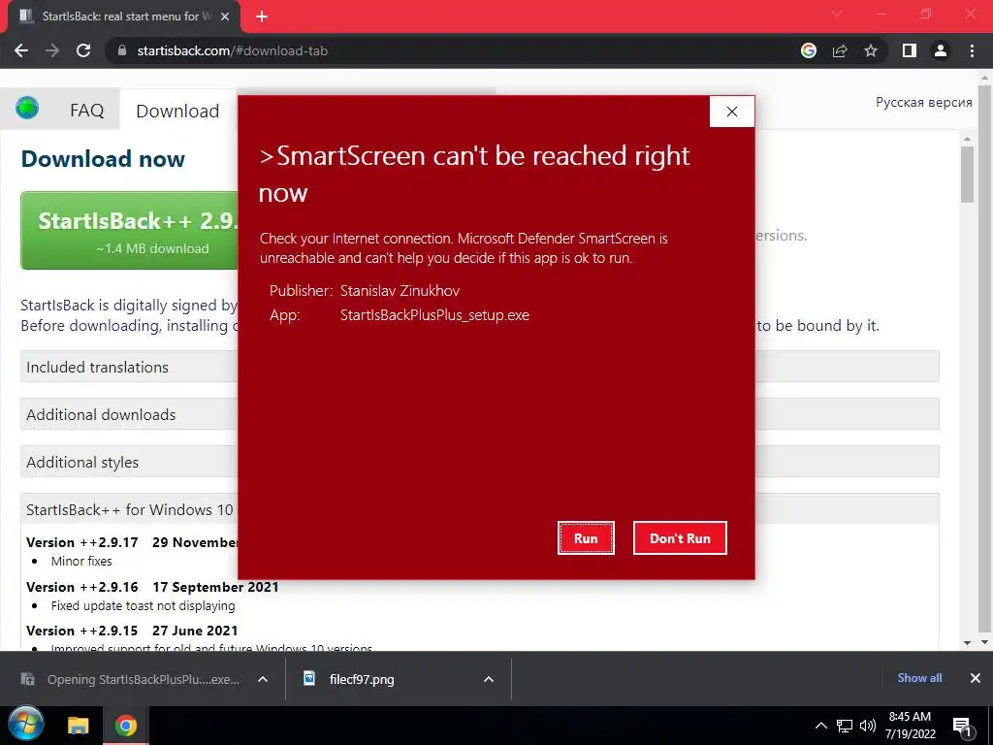Go back with browser back arrow

pos(21,50)
